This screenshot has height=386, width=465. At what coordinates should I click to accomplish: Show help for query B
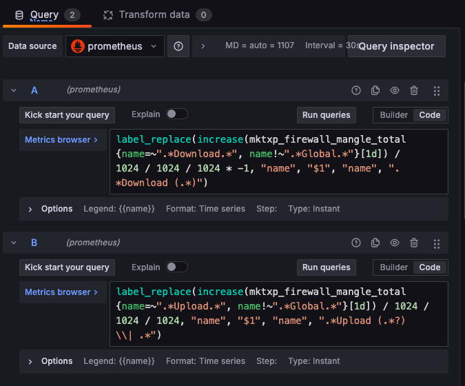pos(356,243)
